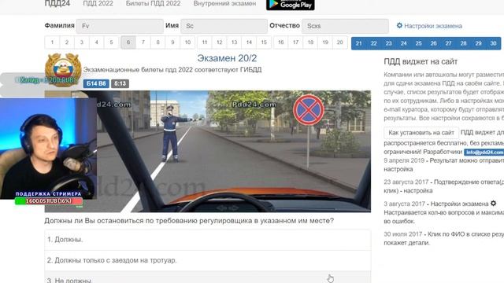Image resolution: width=504 pixels, height=283 pixels.
Task: Open ПДД 2022 menu item
Action: (98, 3)
